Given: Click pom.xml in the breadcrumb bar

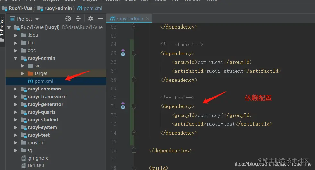Looking at the screenshot, I should [93, 8].
